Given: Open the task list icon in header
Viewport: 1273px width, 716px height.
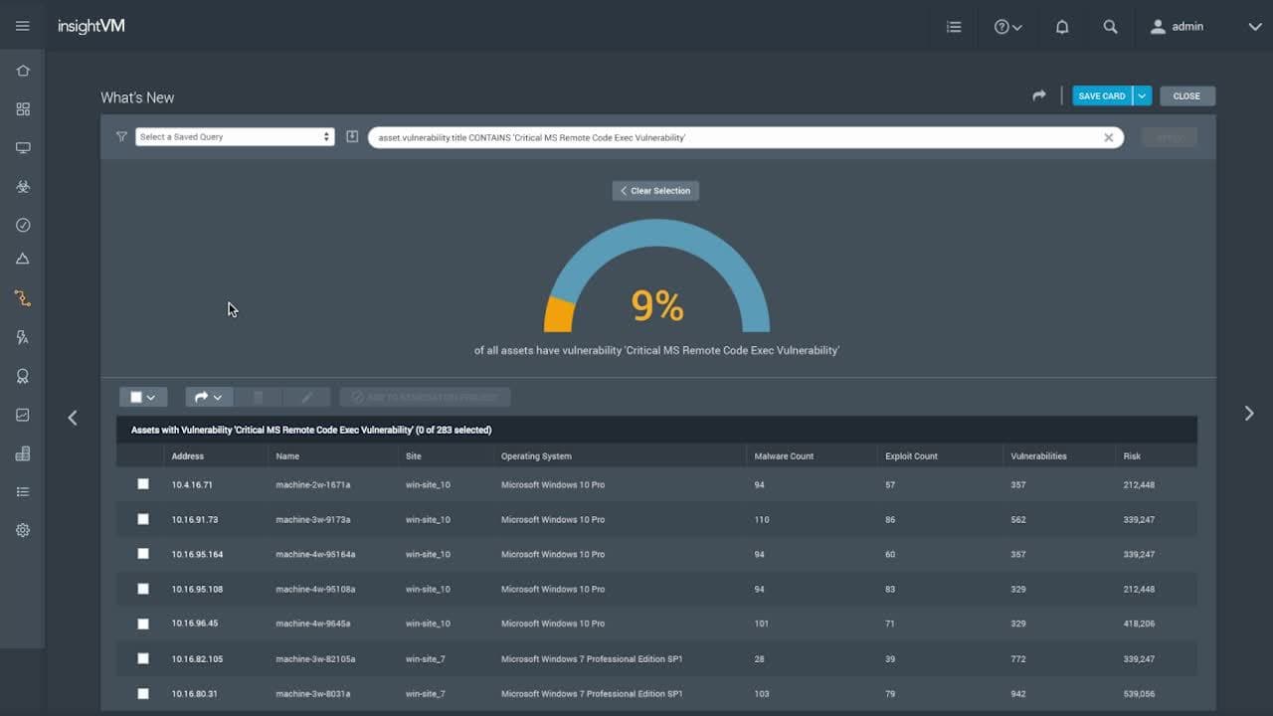Looking at the screenshot, I should click(x=954, y=27).
